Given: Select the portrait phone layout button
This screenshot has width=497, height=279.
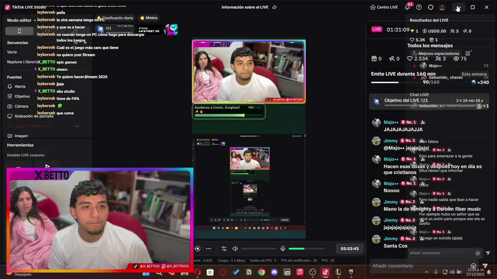Looking at the screenshot, I should tap(19, 31).
